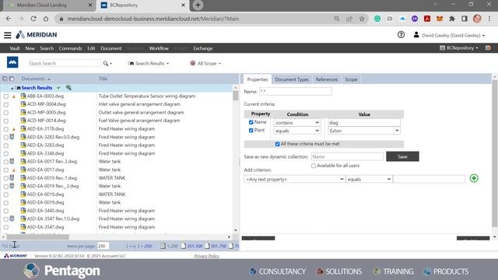Click the blue M home tile icon
The image size is (498, 280).
(12, 62)
